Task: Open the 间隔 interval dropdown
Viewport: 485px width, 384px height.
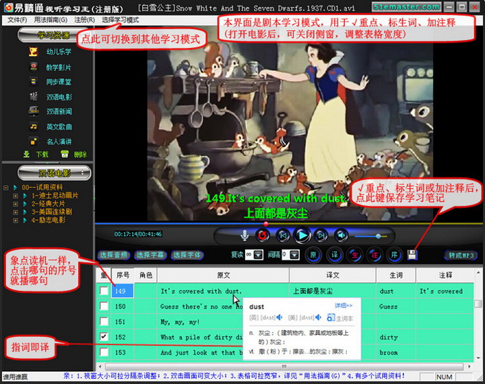Action: (x=295, y=254)
